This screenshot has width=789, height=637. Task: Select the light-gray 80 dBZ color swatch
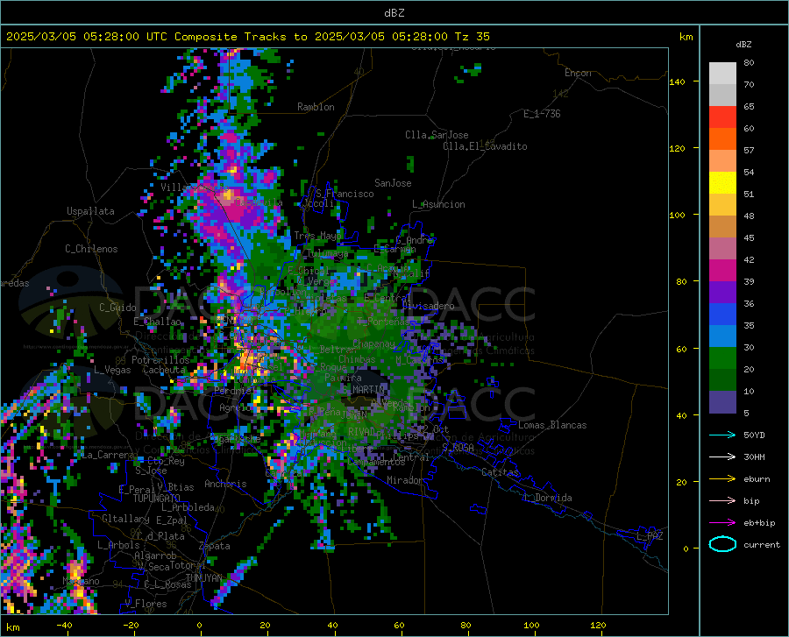coord(722,73)
